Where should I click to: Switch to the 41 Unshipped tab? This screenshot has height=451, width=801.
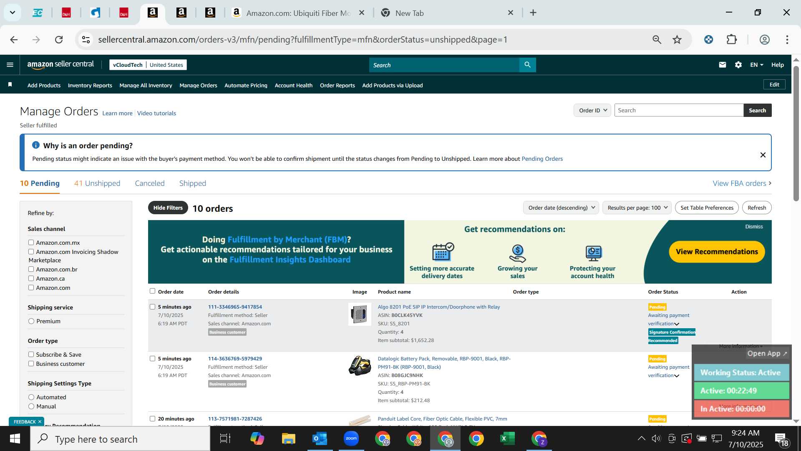97,183
